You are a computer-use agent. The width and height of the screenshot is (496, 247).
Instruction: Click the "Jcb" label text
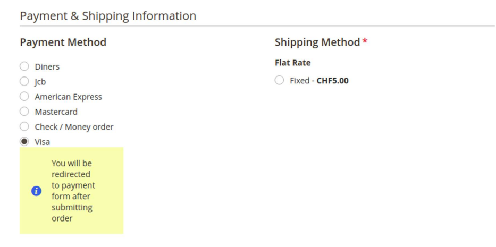pos(40,82)
